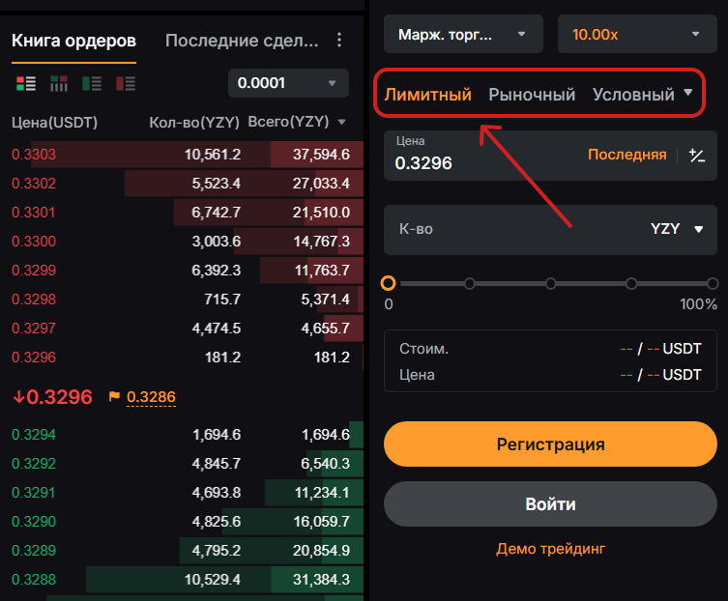Click ask price 0.3297
The width and height of the screenshot is (728, 601).
pos(34,329)
